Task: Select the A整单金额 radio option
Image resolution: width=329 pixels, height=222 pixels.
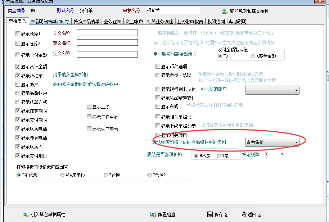Action: (253, 56)
